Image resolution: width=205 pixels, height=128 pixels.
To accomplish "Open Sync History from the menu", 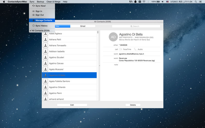I will click(x=42, y=26).
